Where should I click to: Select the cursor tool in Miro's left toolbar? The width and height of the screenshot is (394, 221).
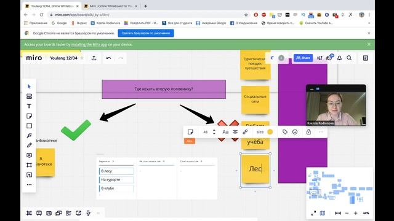pyautogui.click(x=29, y=87)
